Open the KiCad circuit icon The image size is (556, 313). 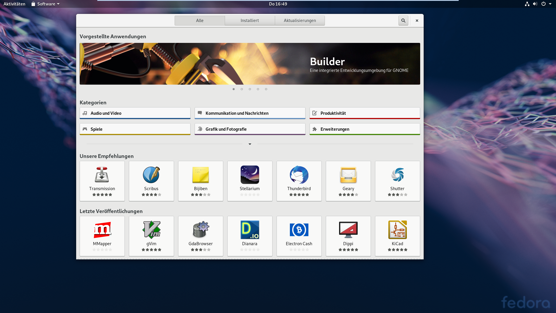397,230
